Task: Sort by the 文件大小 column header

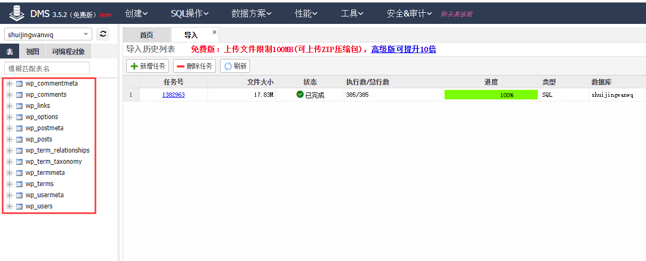Action: point(242,82)
